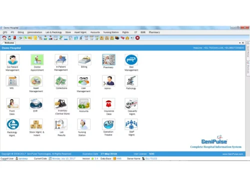
Task: Open the Asset Mgmt menu
Action: tap(80, 32)
